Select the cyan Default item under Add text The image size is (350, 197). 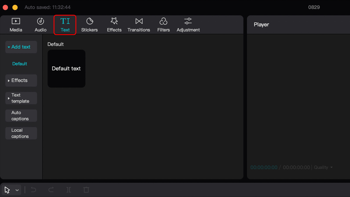[x=20, y=64]
